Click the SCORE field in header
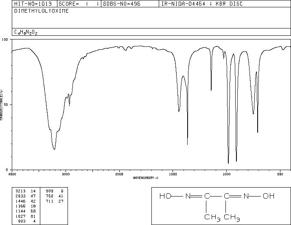Image resolution: width=291 pixels, height=225 pixels. pyautogui.click(x=79, y=4)
